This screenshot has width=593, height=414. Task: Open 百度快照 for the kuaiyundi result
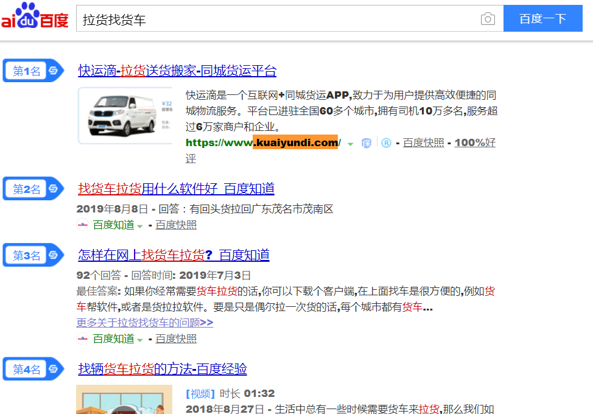423,142
